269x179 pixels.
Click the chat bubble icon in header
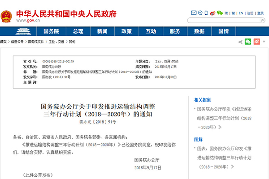(200, 13)
